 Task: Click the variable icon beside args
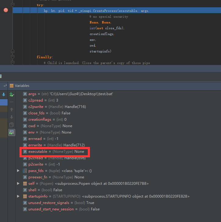point(25,94)
